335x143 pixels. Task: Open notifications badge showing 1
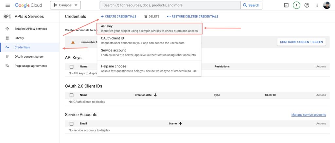pos(296,5)
